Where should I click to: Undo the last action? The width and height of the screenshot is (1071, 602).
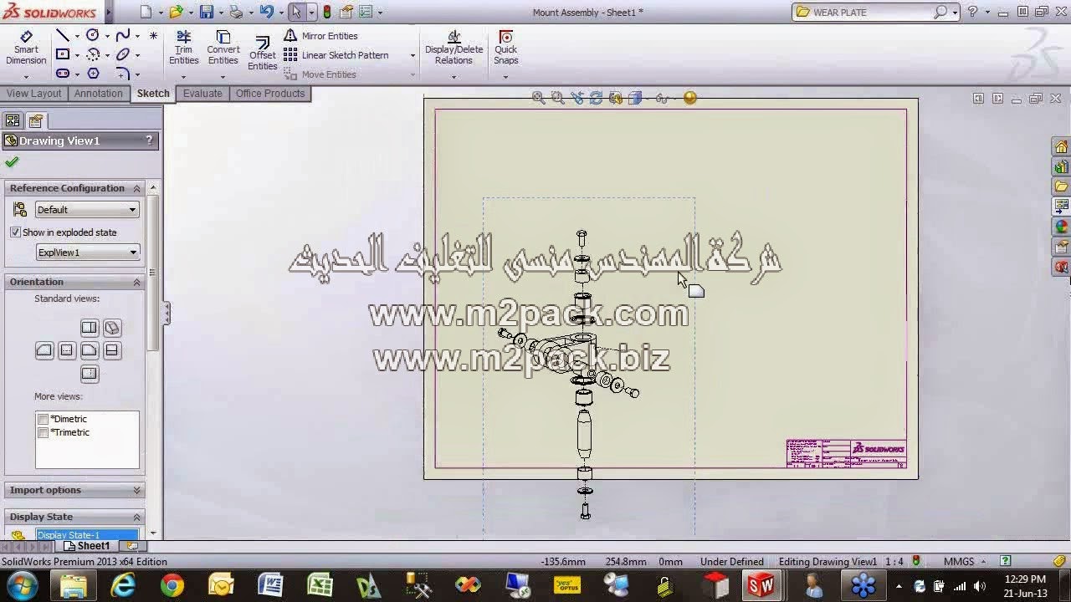click(x=266, y=12)
